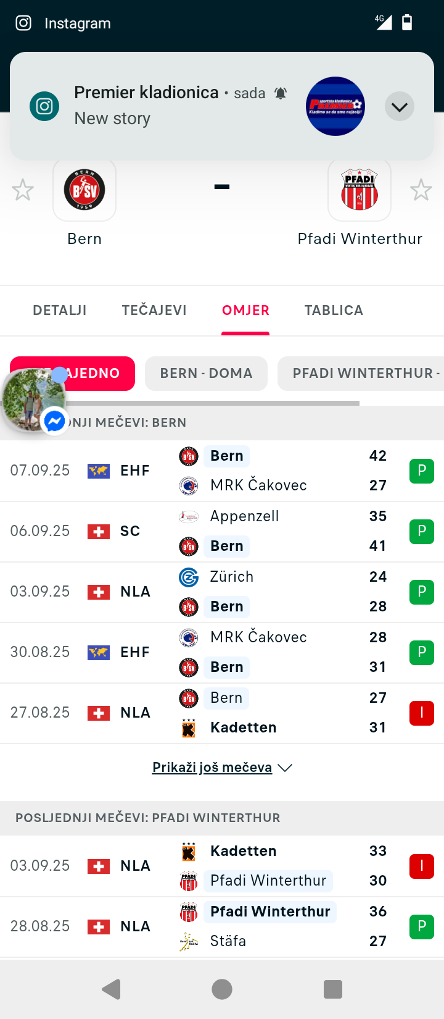Tap the green win badge for the Bern–MRK Čakovec match
Image resolution: width=444 pixels, height=1019 pixels.
click(422, 471)
